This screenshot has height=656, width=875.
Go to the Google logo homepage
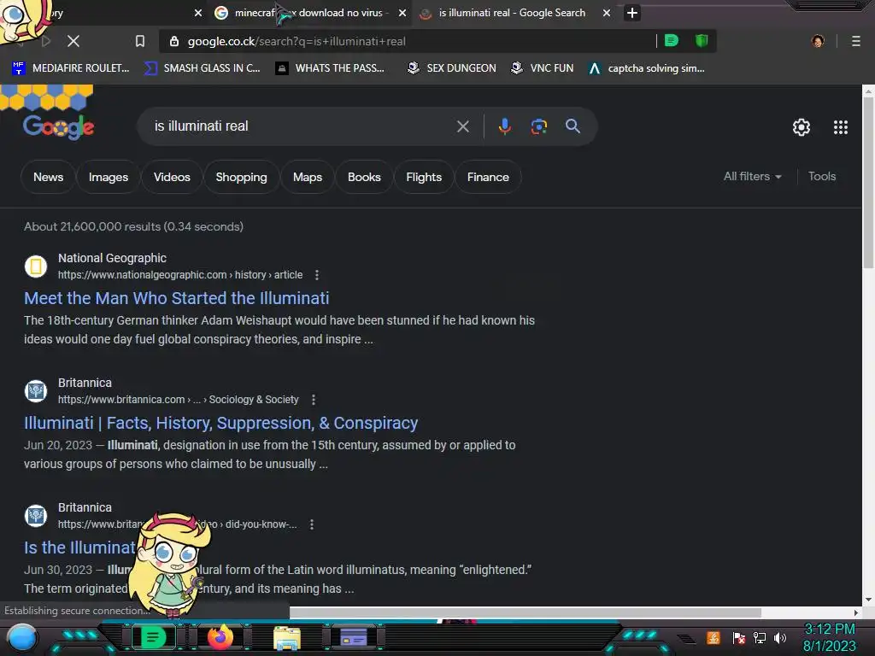[x=58, y=127]
